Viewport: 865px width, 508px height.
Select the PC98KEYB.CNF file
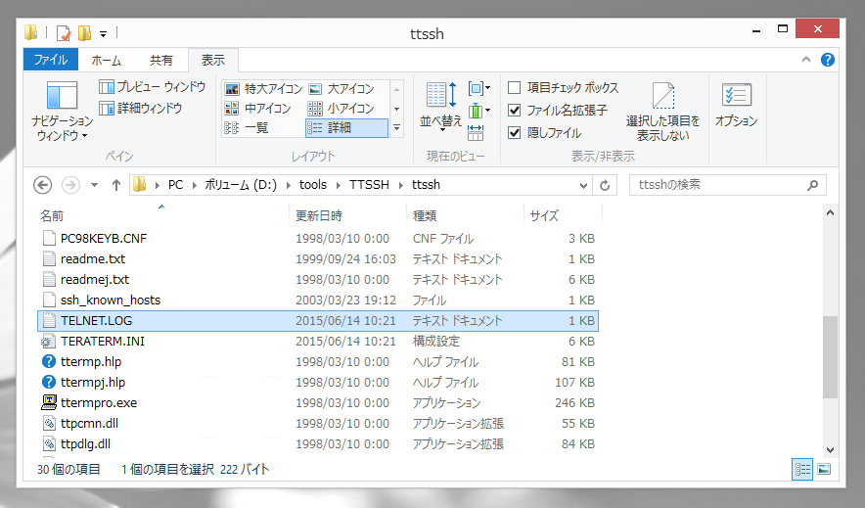coord(318,238)
